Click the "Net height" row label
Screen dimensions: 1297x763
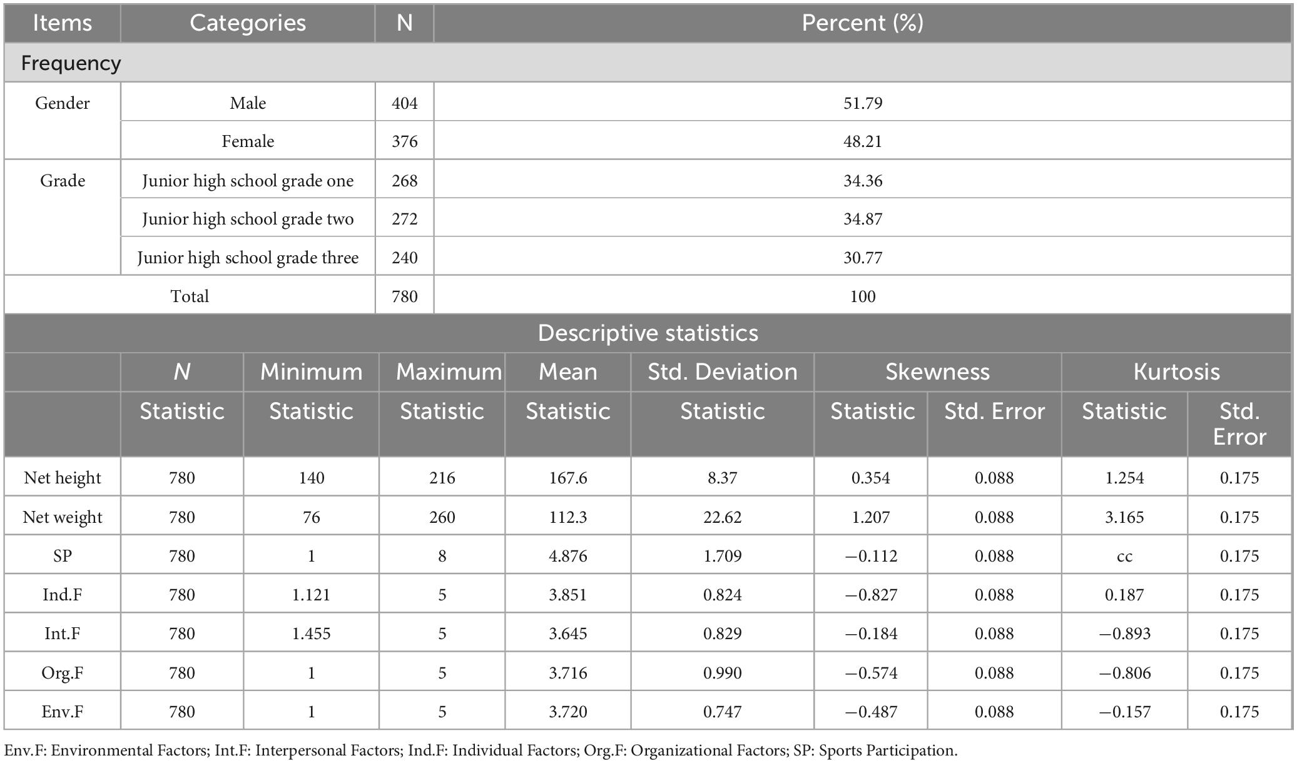62,478
